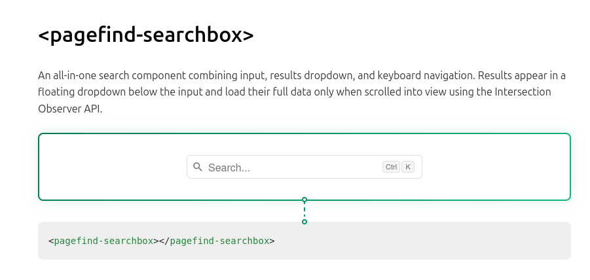590x280 pixels.
Task: Click the words "floating dropdown" in description
Action: 82,92
